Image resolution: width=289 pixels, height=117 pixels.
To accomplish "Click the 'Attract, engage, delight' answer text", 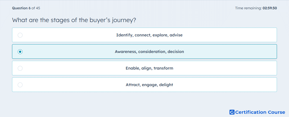I will (149, 85).
